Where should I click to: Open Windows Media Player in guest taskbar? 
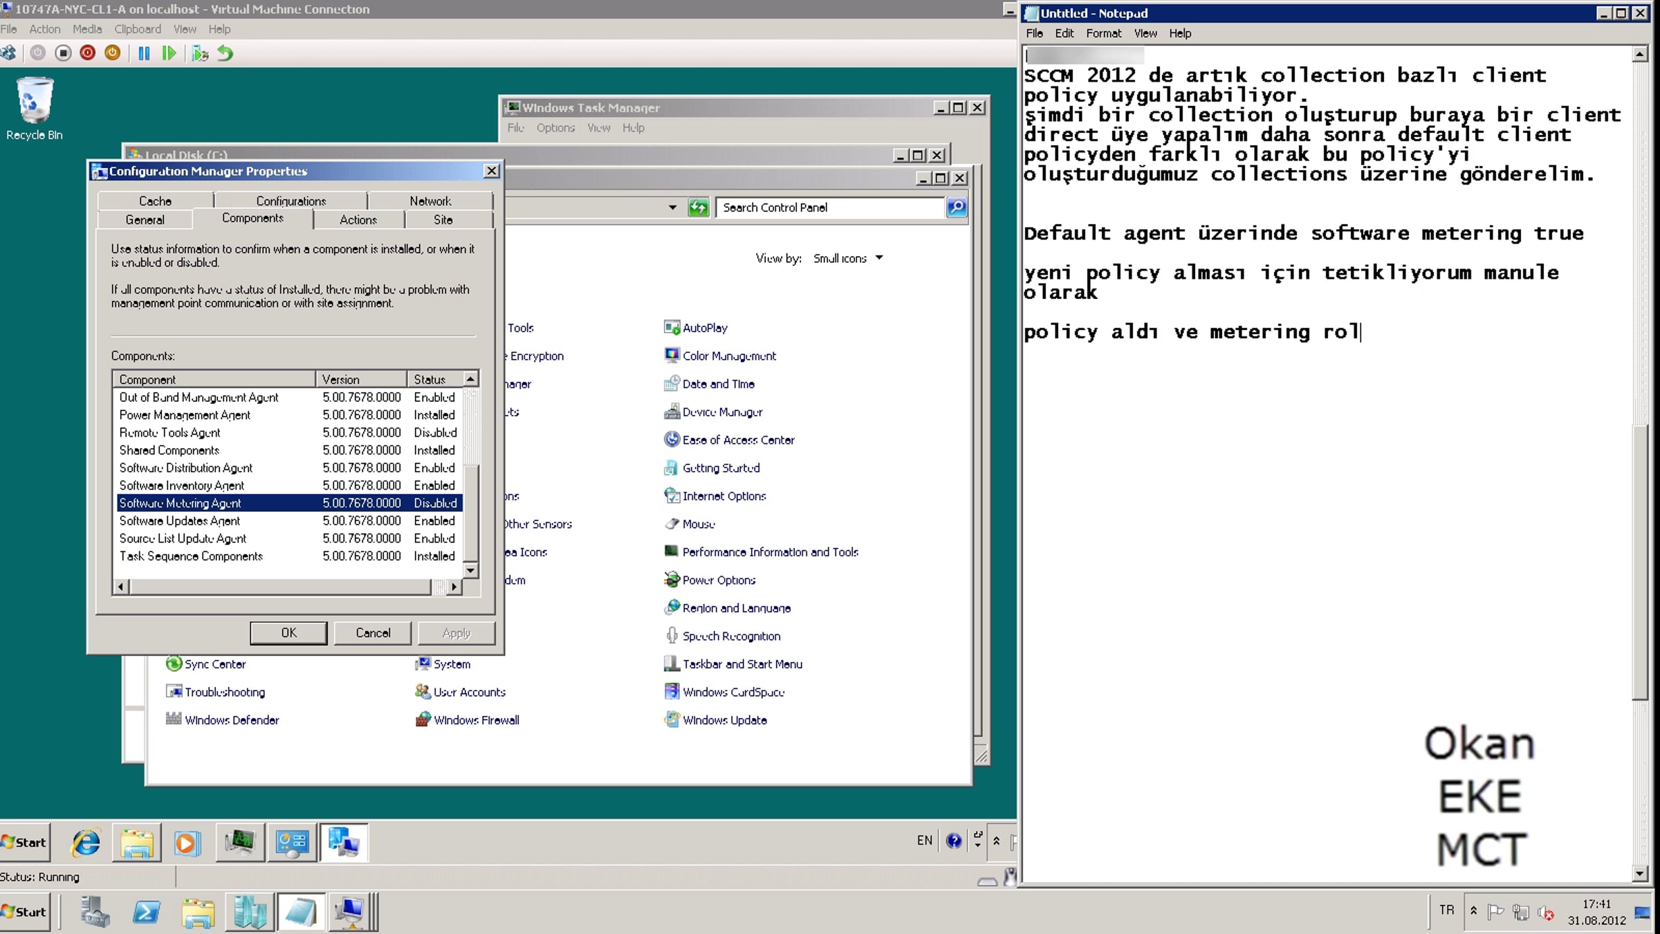coord(187,843)
